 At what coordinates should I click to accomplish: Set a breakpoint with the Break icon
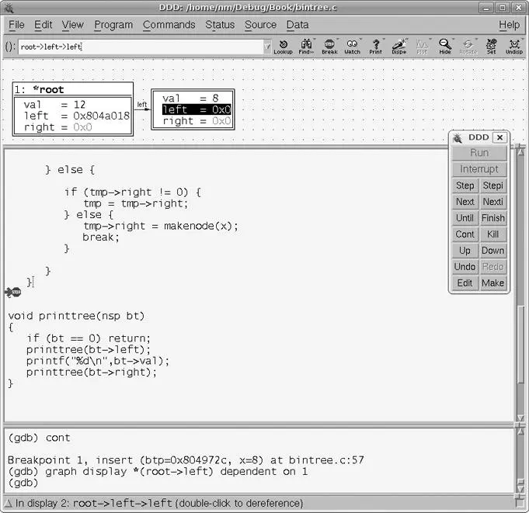pos(329,47)
